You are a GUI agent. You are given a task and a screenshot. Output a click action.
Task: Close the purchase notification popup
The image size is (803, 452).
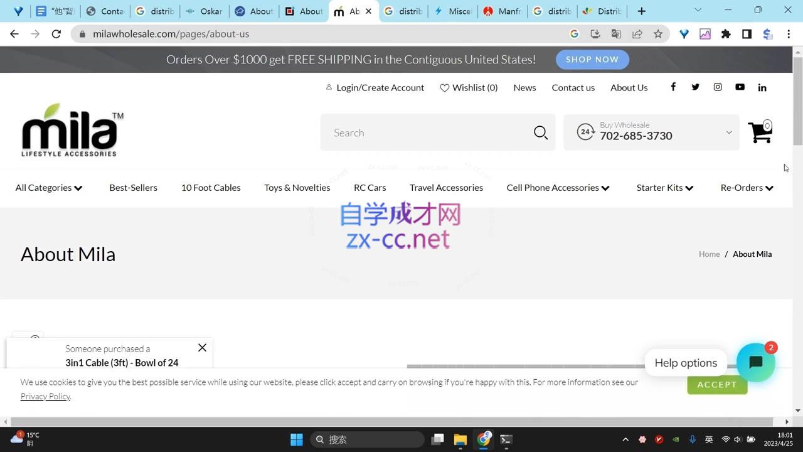(x=202, y=347)
